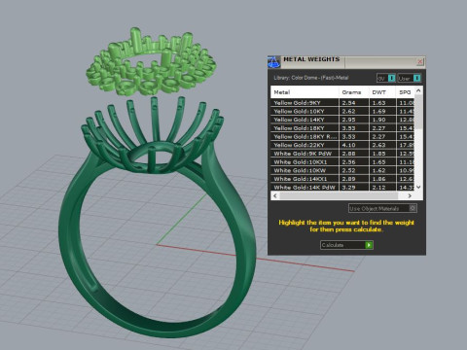Screen dimensions: 467x350
Task: Click the Metal column header
Action: [305, 92]
